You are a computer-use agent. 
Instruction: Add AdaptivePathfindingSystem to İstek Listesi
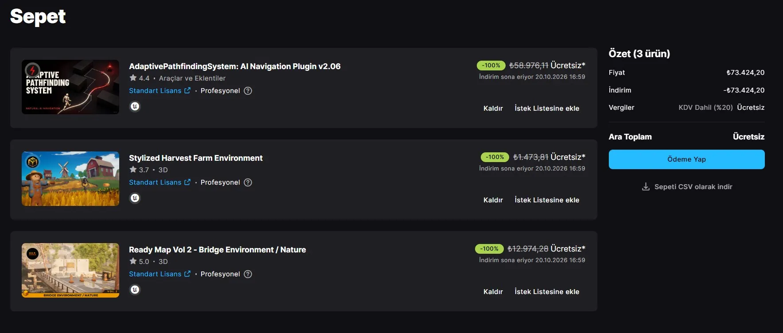tap(547, 108)
